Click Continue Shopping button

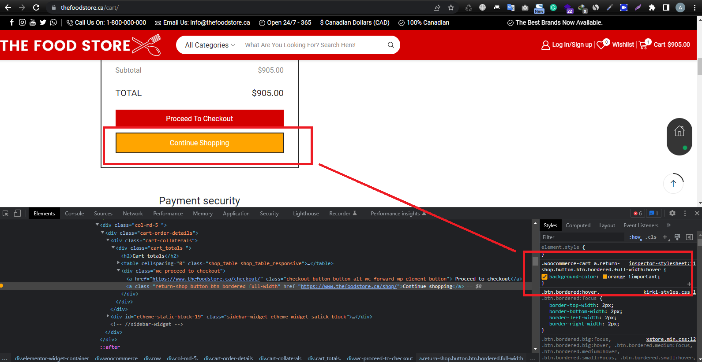[199, 143]
